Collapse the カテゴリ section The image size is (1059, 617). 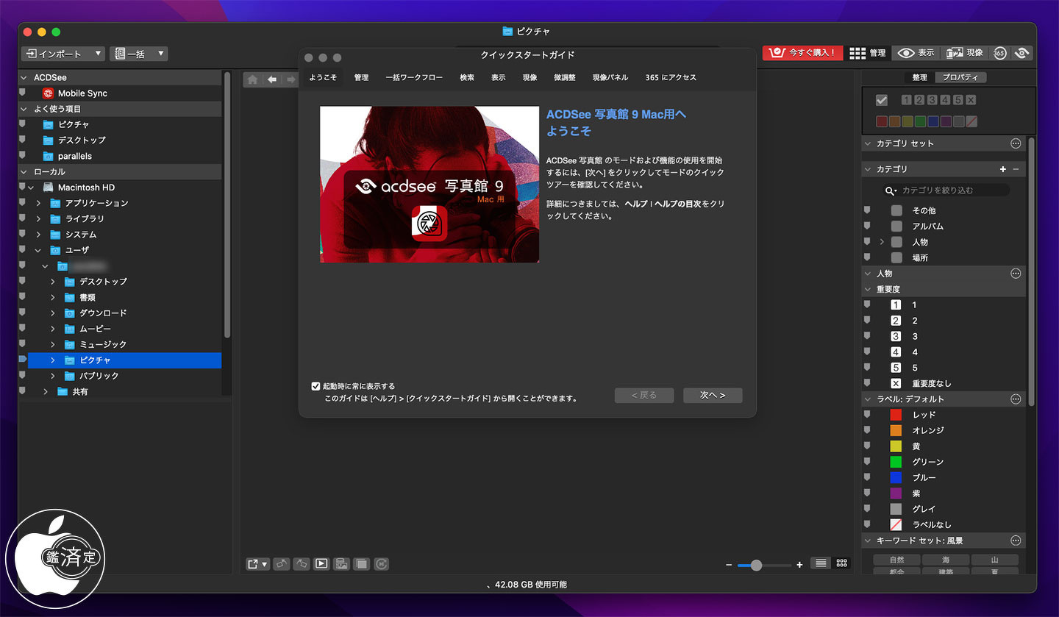pyautogui.click(x=867, y=169)
